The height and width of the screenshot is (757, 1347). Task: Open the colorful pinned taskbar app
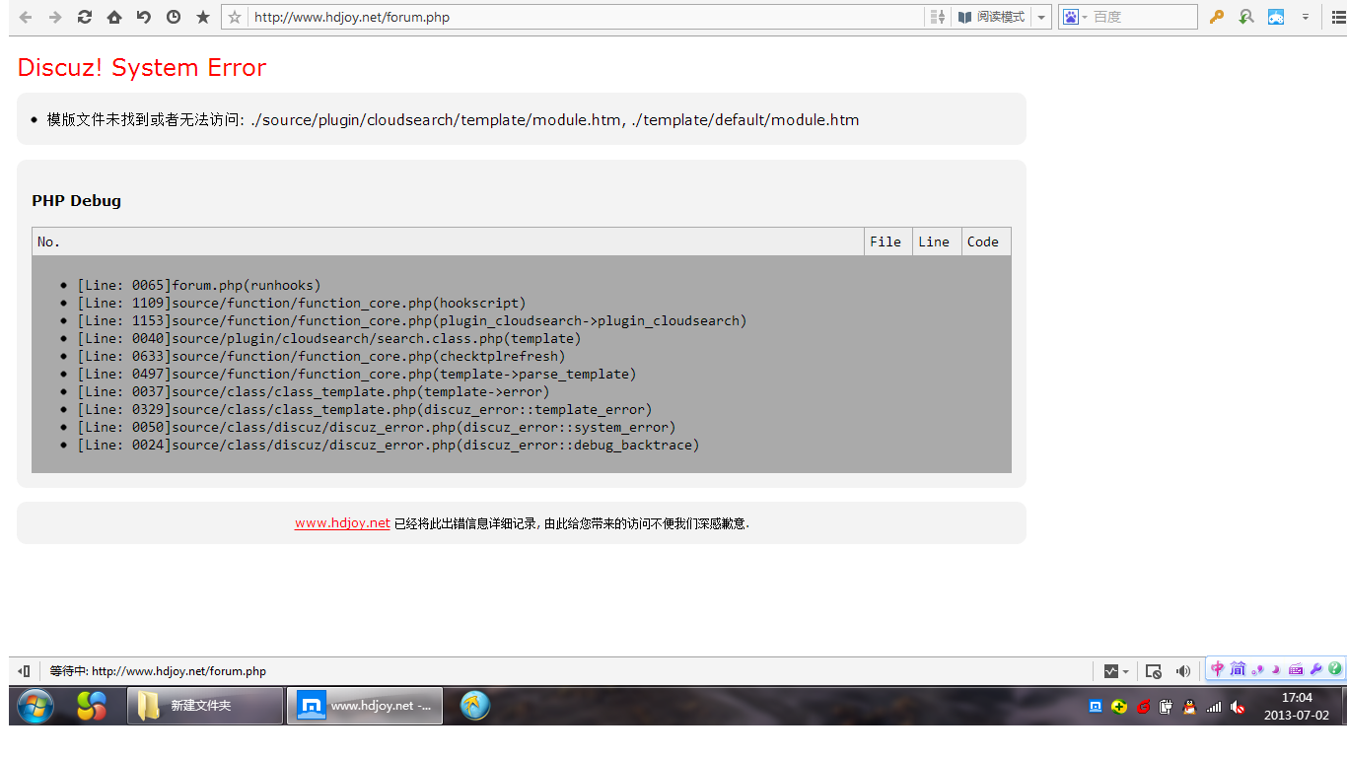pos(92,706)
